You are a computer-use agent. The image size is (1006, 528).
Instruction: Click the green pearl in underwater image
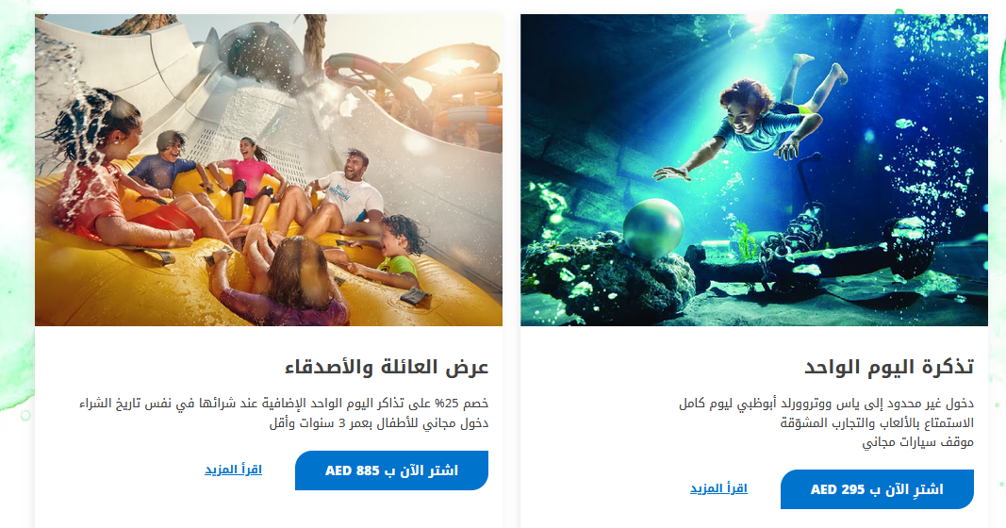pyautogui.click(x=653, y=230)
